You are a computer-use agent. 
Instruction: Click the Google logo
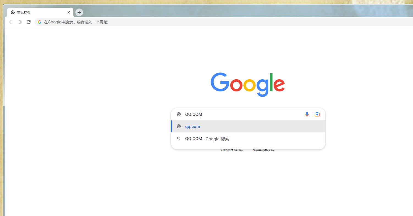click(x=247, y=84)
